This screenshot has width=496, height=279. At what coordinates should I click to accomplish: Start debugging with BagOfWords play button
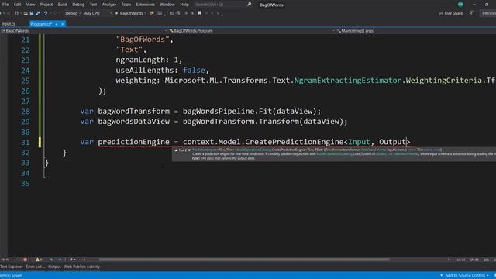pos(129,13)
